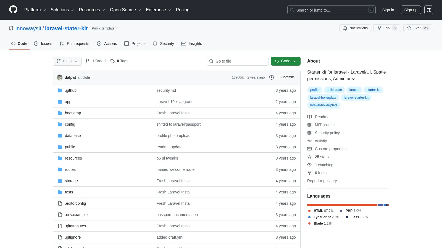Screen dimensions: 442x248
Task: Click the bootstrap folder icon
Action: point(60,113)
